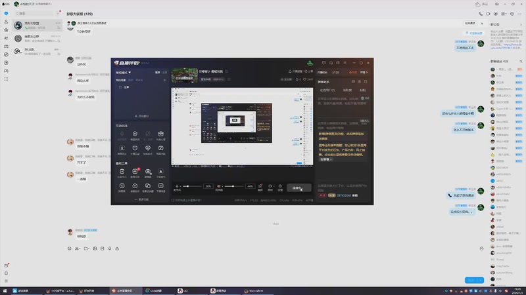
Task: Start a voice call from the QQ chat header
Action: [x=481, y=14]
